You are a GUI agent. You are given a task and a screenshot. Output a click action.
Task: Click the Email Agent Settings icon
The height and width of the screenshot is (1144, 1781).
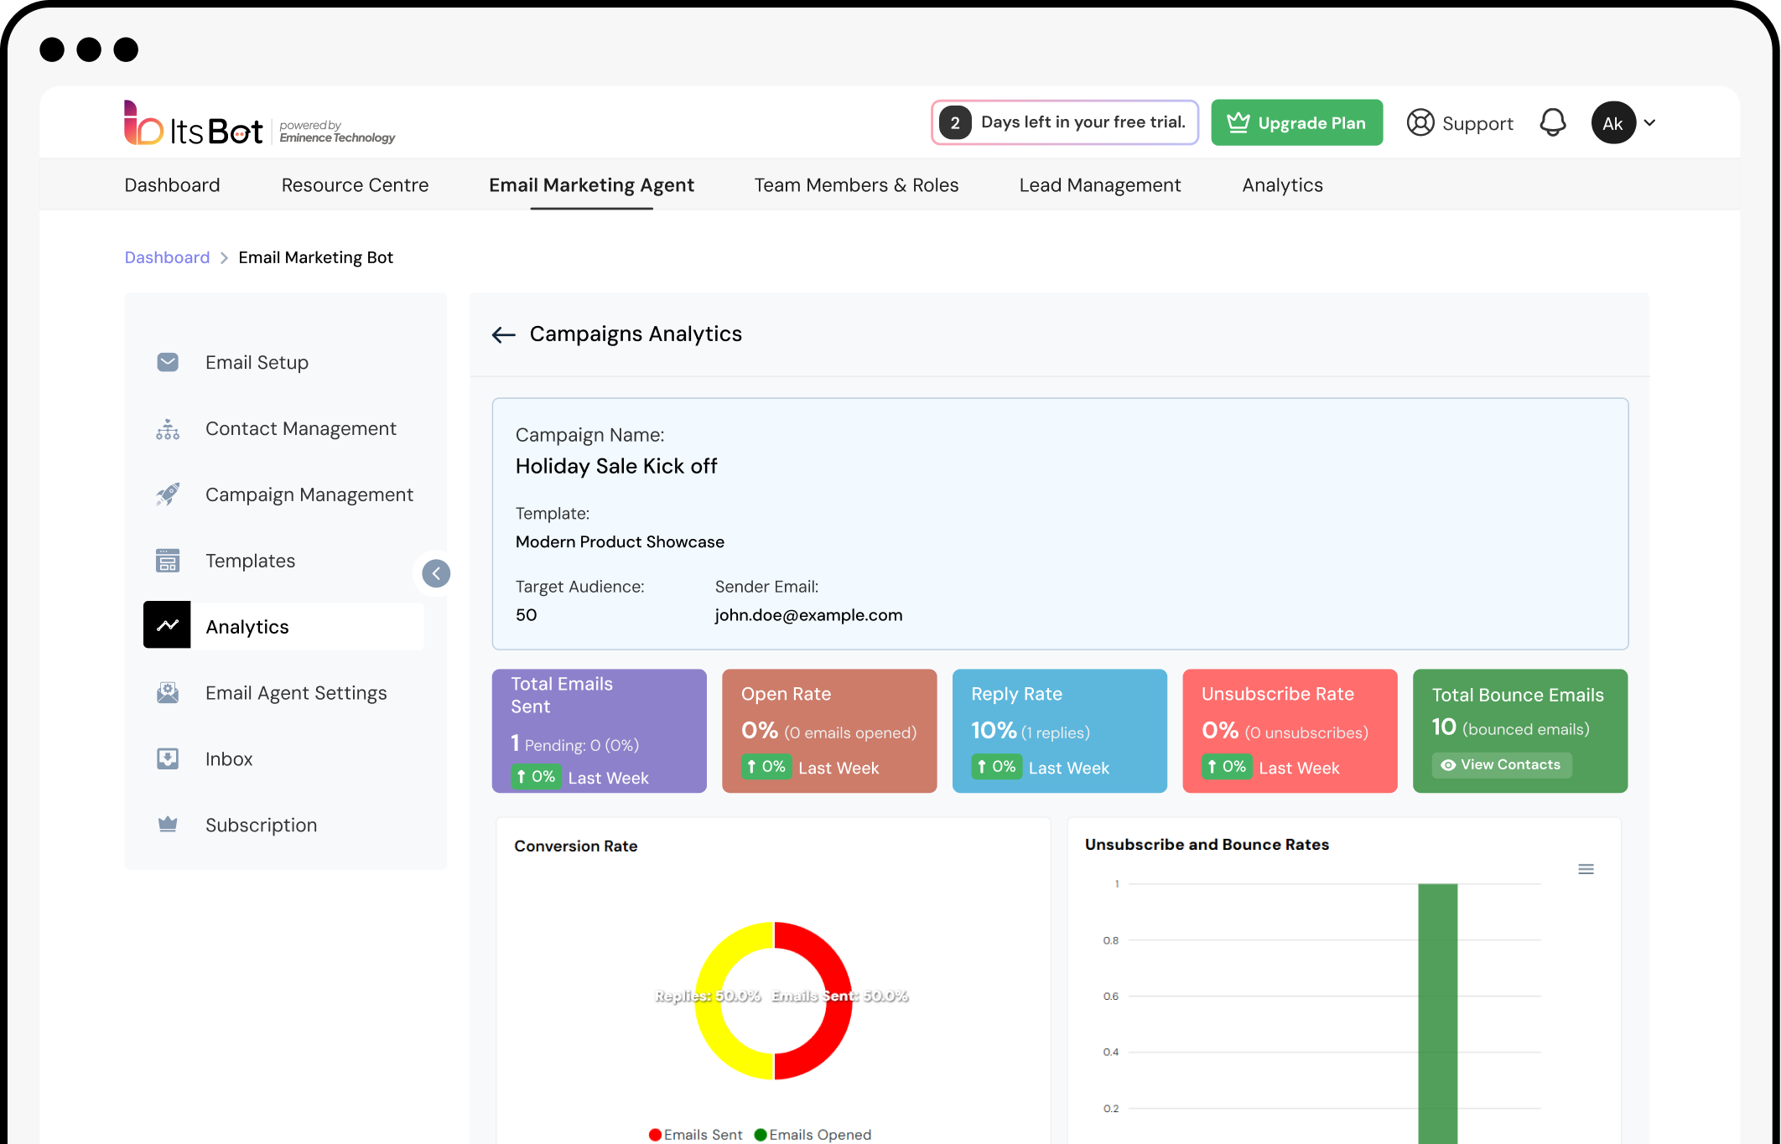(168, 693)
